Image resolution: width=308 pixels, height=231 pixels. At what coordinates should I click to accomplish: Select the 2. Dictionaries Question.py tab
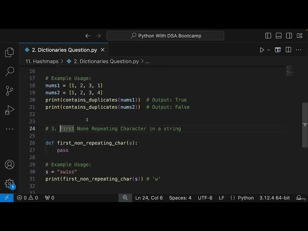tap(64, 50)
